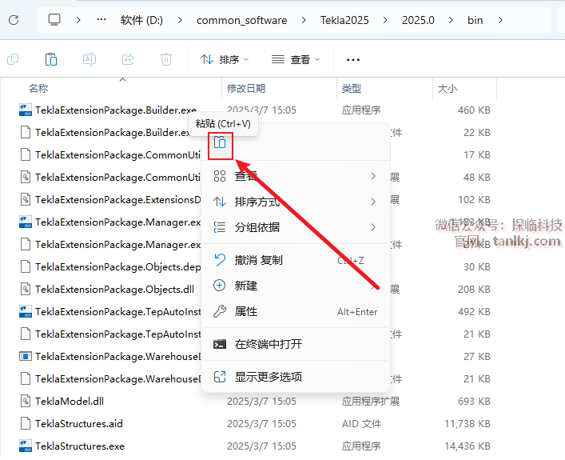This screenshot has height=460, width=565.
Task: Click the toolbar copy icon
Action: tap(13, 59)
